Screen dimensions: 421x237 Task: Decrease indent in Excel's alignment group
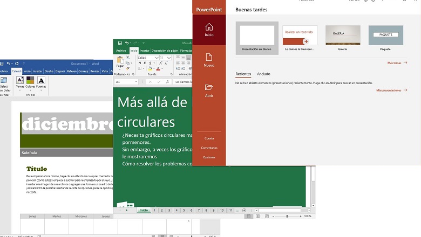tap(178, 68)
